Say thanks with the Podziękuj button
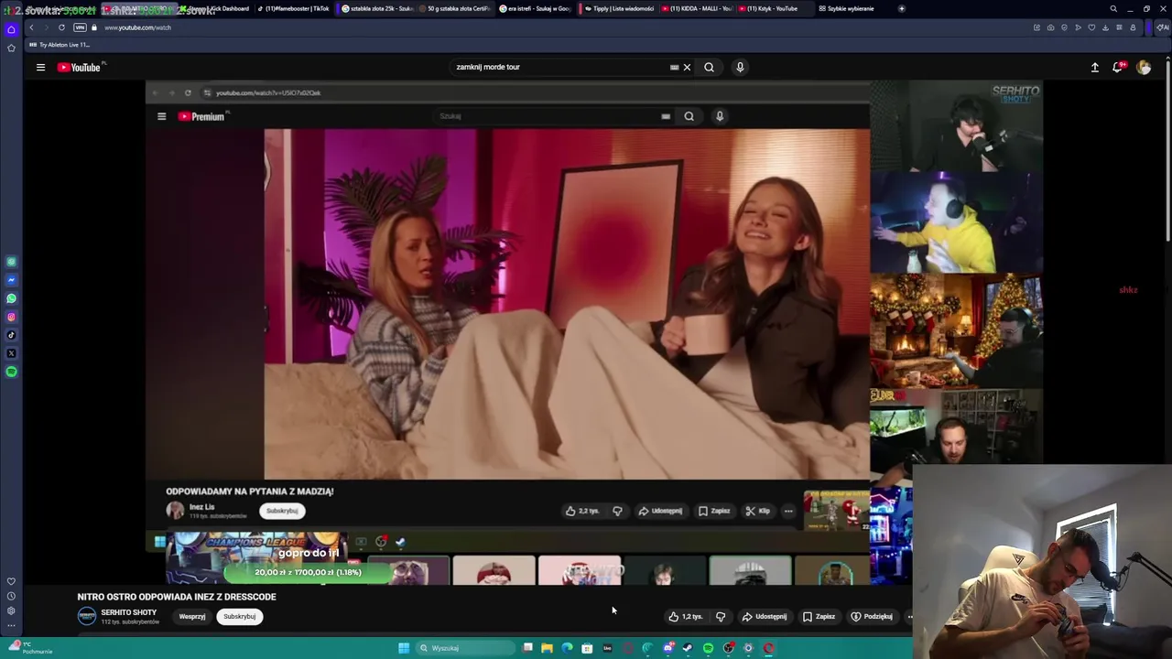This screenshot has width=1172, height=659. 871,616
